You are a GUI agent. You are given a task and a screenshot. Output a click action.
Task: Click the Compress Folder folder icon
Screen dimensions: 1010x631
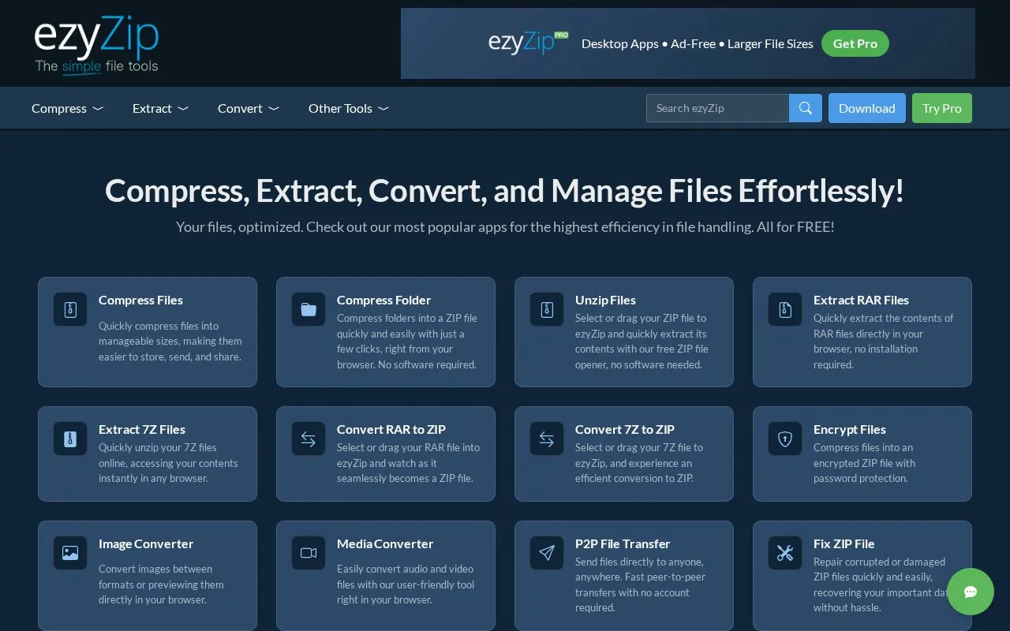[x=309, y=309]
